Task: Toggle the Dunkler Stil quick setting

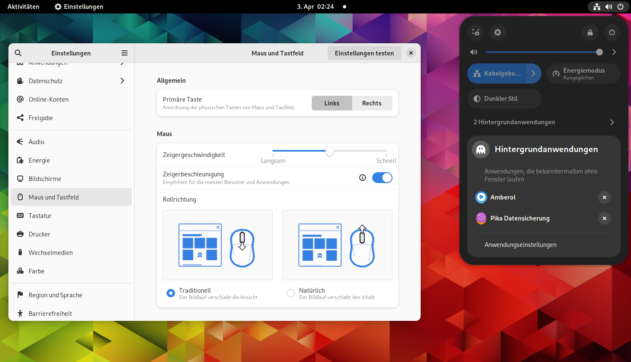Action: click(504, 99)
